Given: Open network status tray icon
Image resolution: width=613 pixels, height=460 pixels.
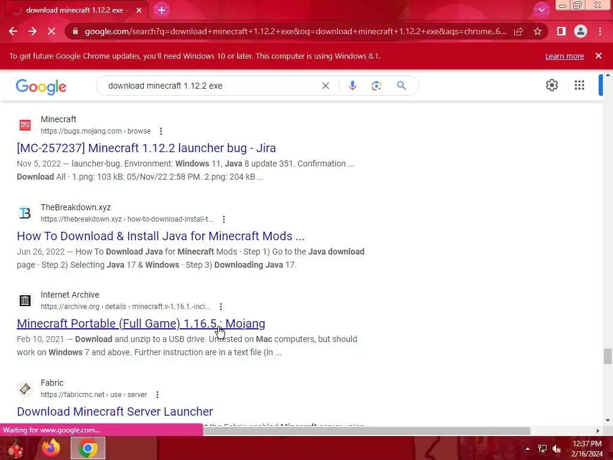Looking at the screenshot, I should pyautogui.click(x=542, y=449).
